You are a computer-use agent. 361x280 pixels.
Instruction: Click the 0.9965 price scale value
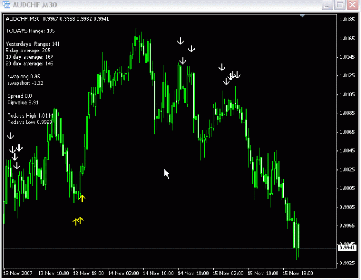[x=347, y=226]
